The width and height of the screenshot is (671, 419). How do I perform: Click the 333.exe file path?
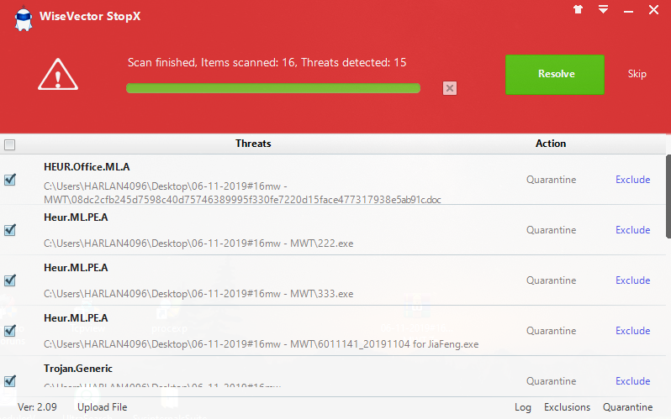(x=198, y=294)
